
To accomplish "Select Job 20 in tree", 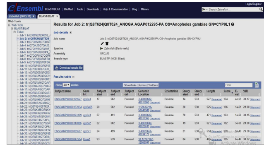I will [x=35, y=100].
